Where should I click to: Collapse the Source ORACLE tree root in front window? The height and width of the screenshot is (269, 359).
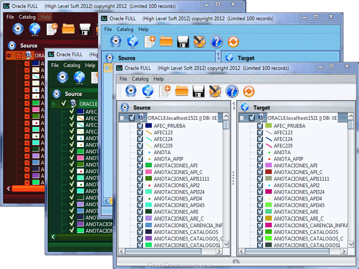(122, 118)
